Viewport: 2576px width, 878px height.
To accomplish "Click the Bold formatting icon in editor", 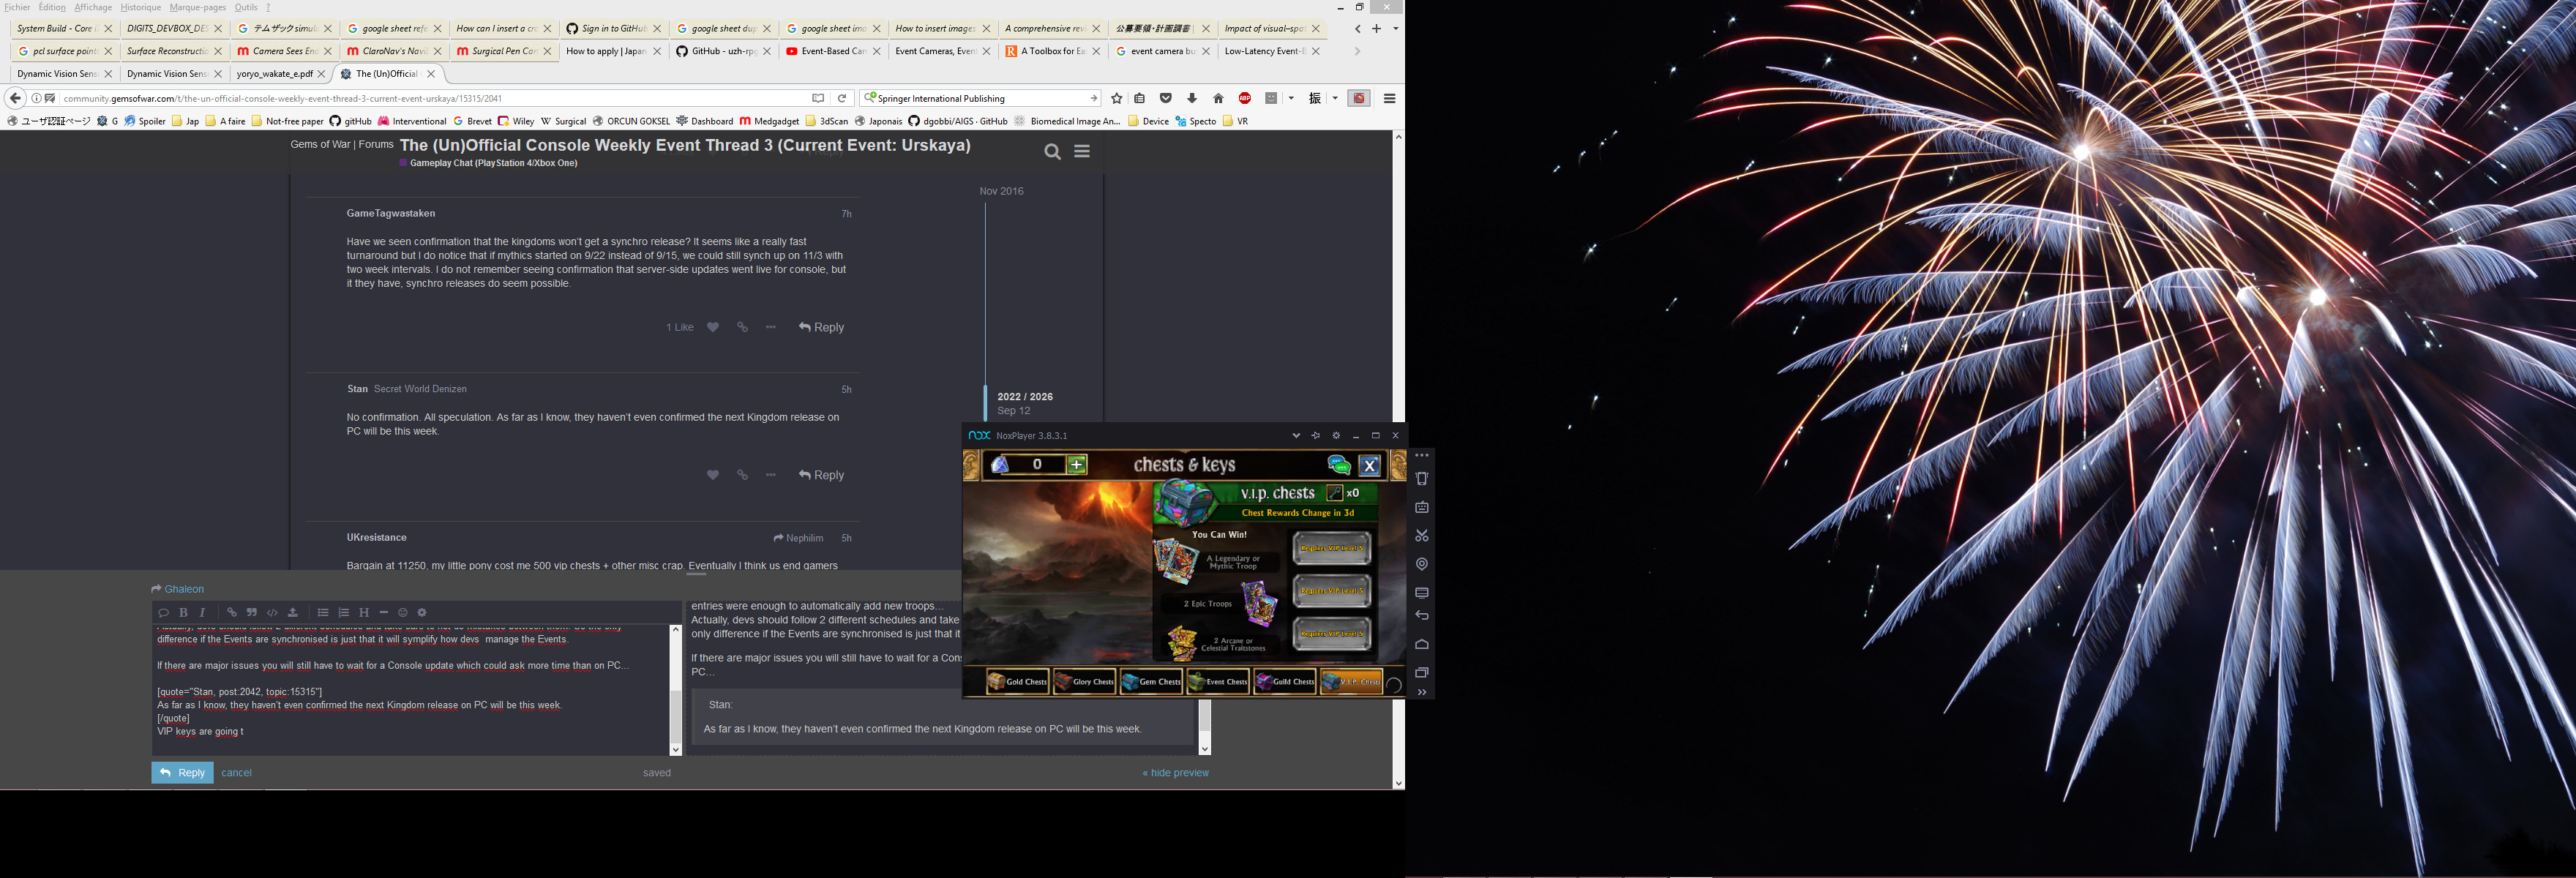I will click(x=183, y=612).
